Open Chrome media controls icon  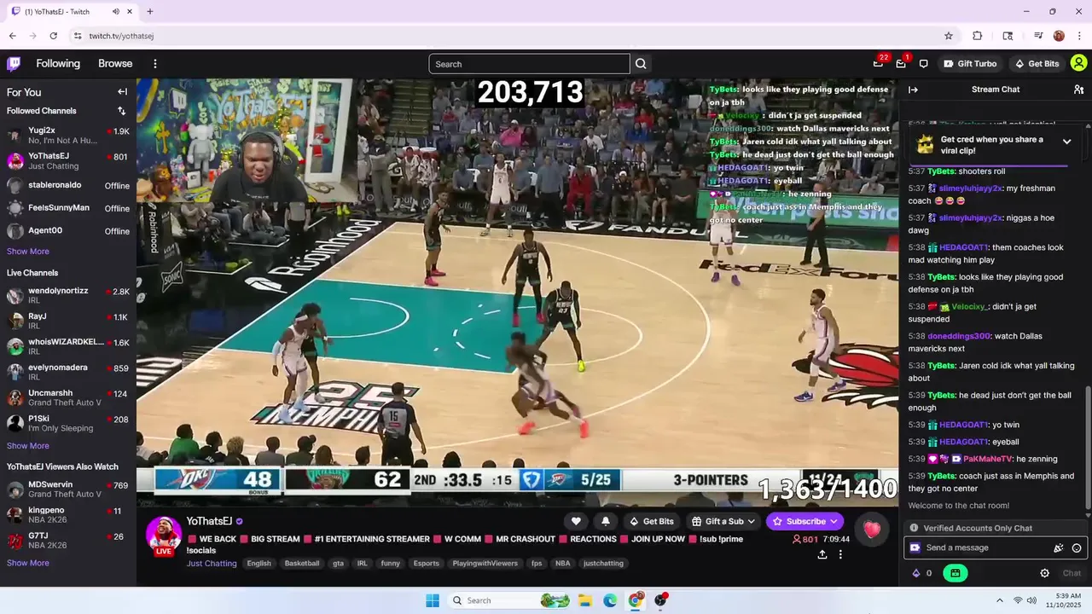tap(1038, 36)
